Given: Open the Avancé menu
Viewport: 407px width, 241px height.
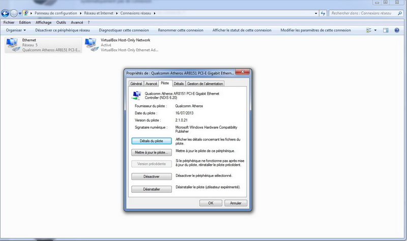Looking at the screenshot, I should pyautogui.click(x=77, y=22).
